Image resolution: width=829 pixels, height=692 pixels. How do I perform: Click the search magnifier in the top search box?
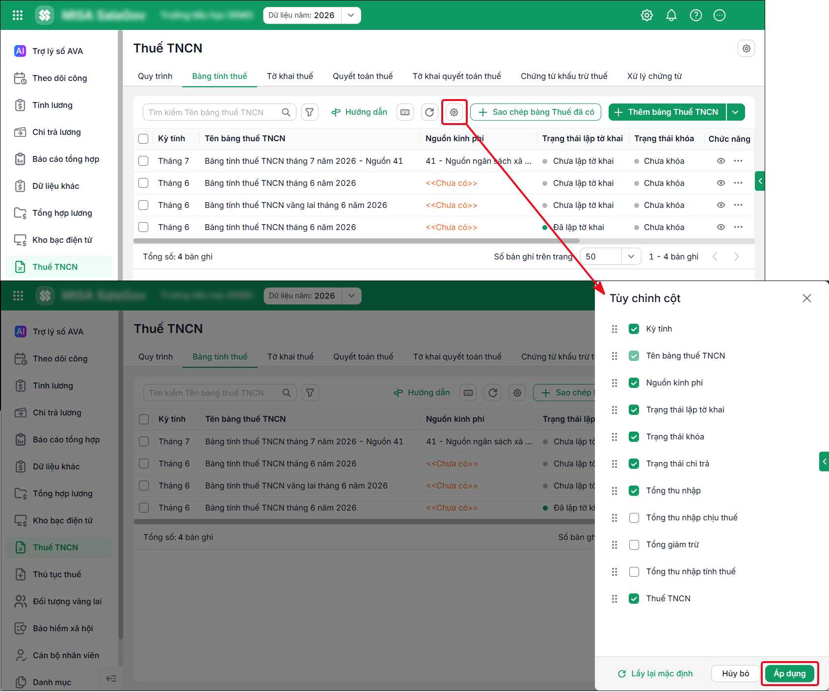click(286, 112)
